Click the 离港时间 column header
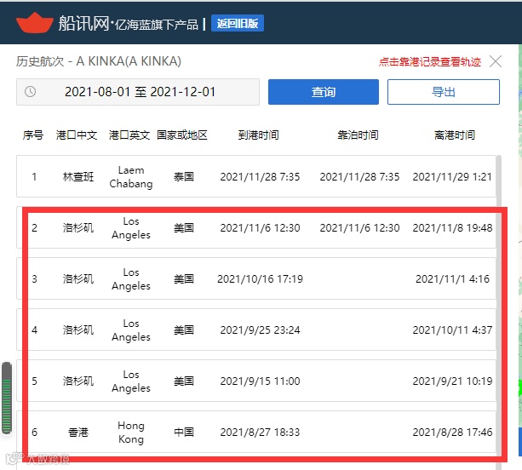Viewport: 522px width, 470px height. [x=455, y=135]
